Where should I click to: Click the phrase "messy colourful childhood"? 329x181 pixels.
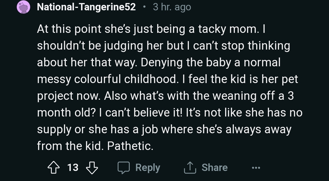pyautogui.click(x=107, y=79)
